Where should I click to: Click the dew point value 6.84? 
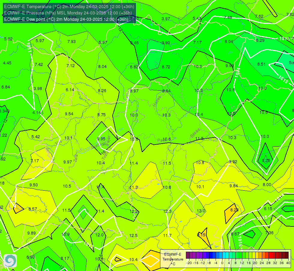pyautogui.click(x=6, y=87)
